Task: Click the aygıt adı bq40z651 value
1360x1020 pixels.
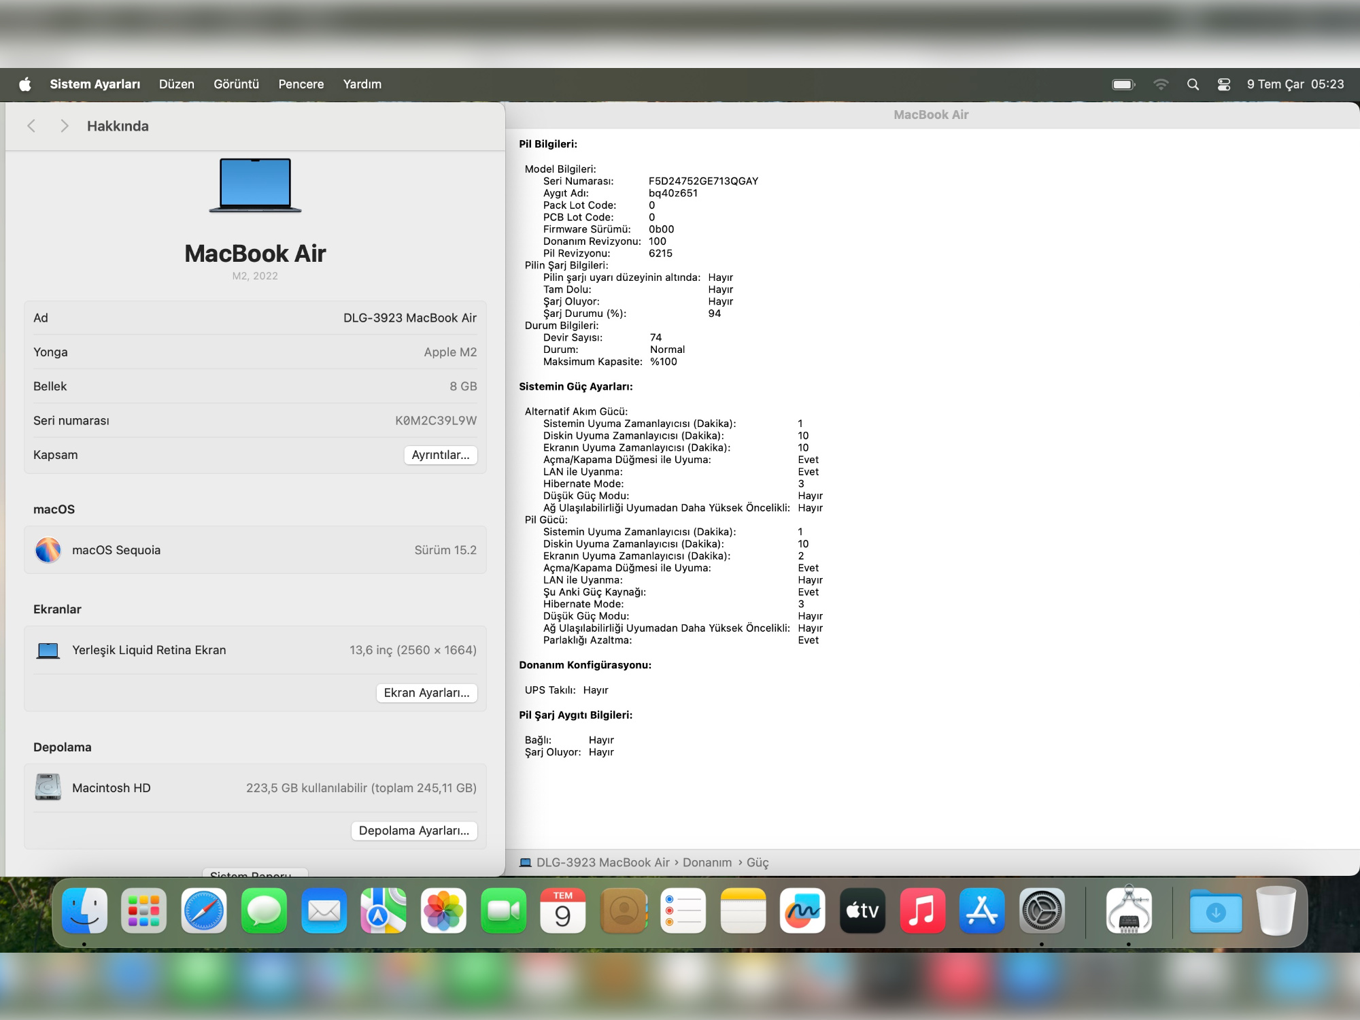Action: coord(673,193)
